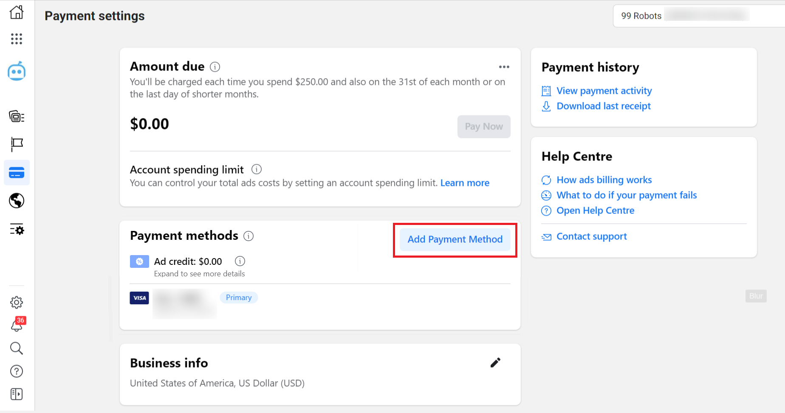Collapse the sidebar with panel icon
This screenshot has width=785, height=413.
coord(17,394)
